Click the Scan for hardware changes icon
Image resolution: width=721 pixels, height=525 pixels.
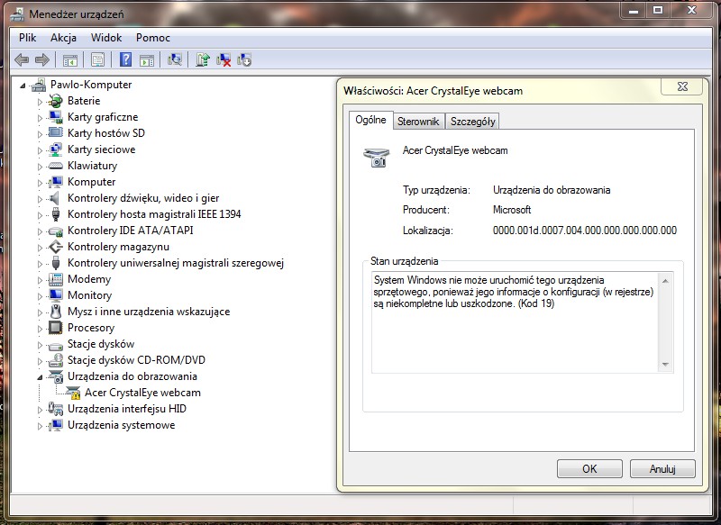click(x=175, y=59)
